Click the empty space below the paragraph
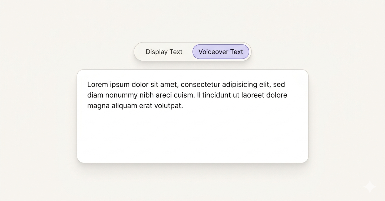 [192, 136]
